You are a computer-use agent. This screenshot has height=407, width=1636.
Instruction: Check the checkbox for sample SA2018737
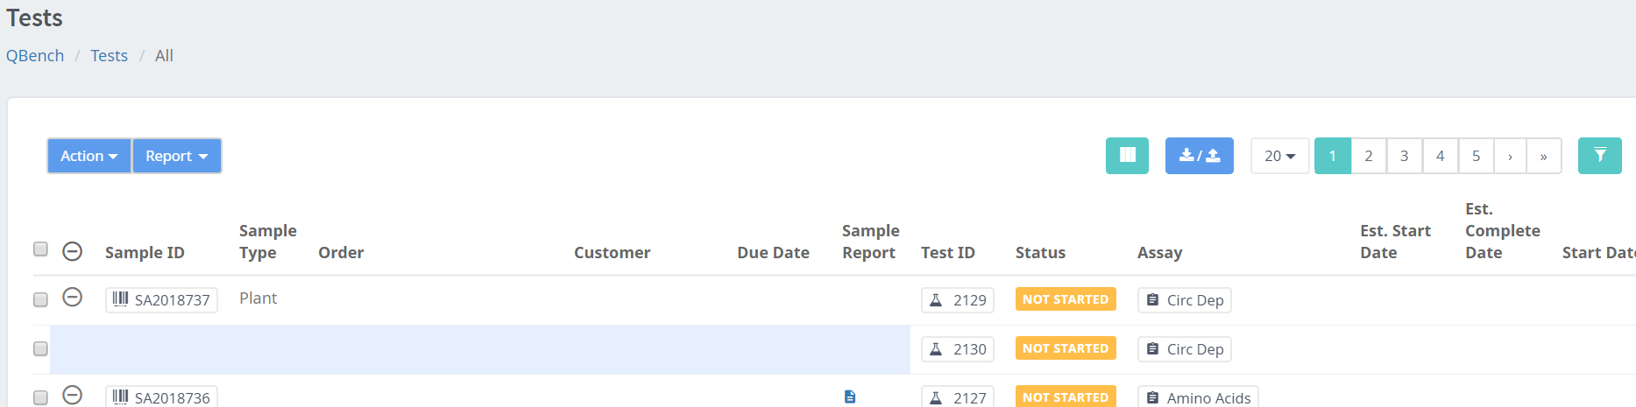(x=40, y=300)
